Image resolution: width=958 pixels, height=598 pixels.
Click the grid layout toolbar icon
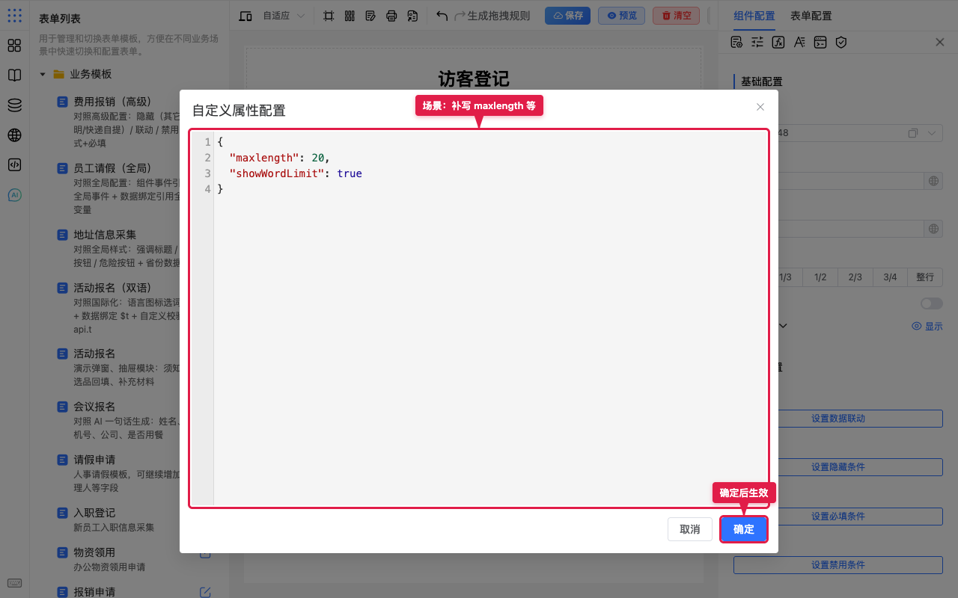click(350, 16)
